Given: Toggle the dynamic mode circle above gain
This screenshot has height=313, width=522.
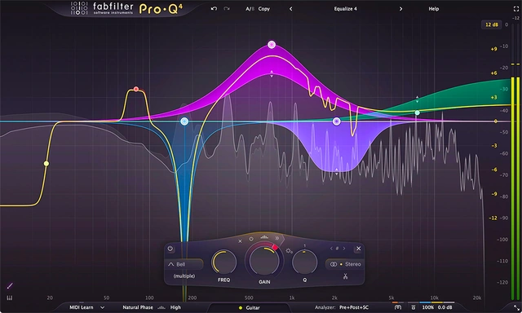Looking at the screenshot, I should (x=251, y=239).
